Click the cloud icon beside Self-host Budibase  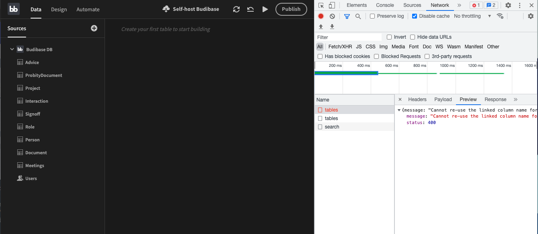[x=166, y=9]
